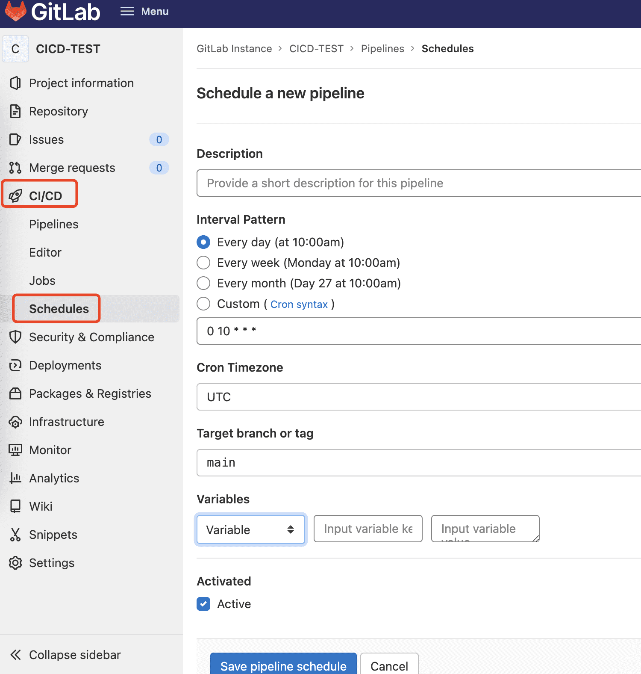Click the Snippets scissors icon
Screen dimensions: 641x674
(15, 535)
